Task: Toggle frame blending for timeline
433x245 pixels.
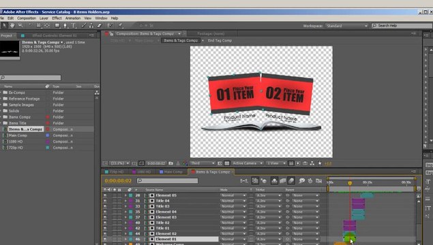Action: pyautogui.click(x=283, y=180)
